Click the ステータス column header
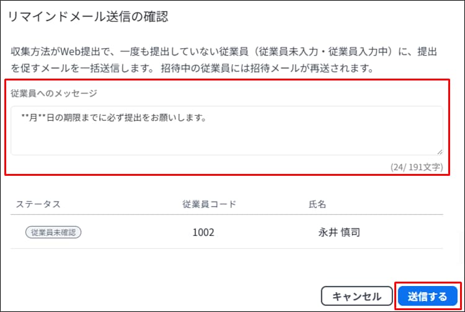465x312 pixels. point(38,203)
